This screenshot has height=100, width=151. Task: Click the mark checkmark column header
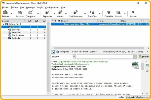pos(52,21)
